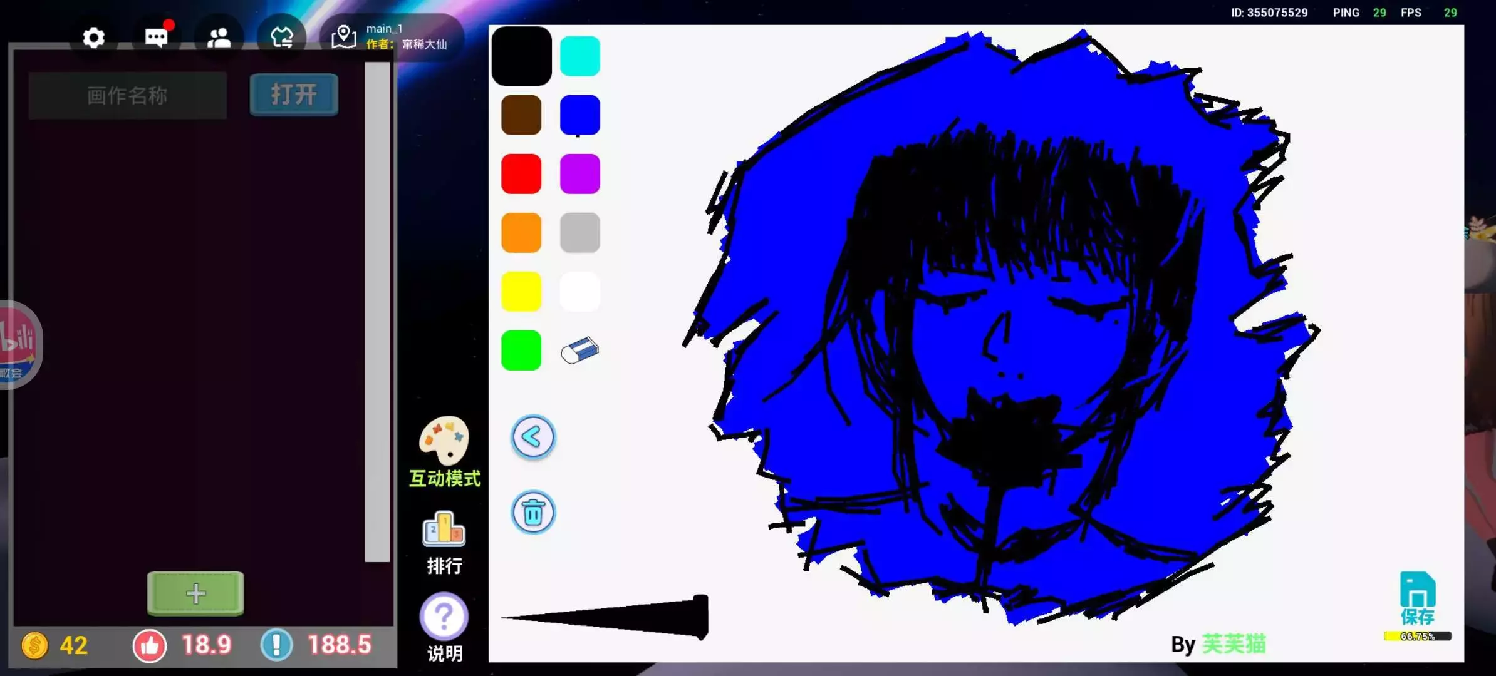Click the green plus add button
The width and height of the screenshot is (1496, 676).
coord(195,593)
